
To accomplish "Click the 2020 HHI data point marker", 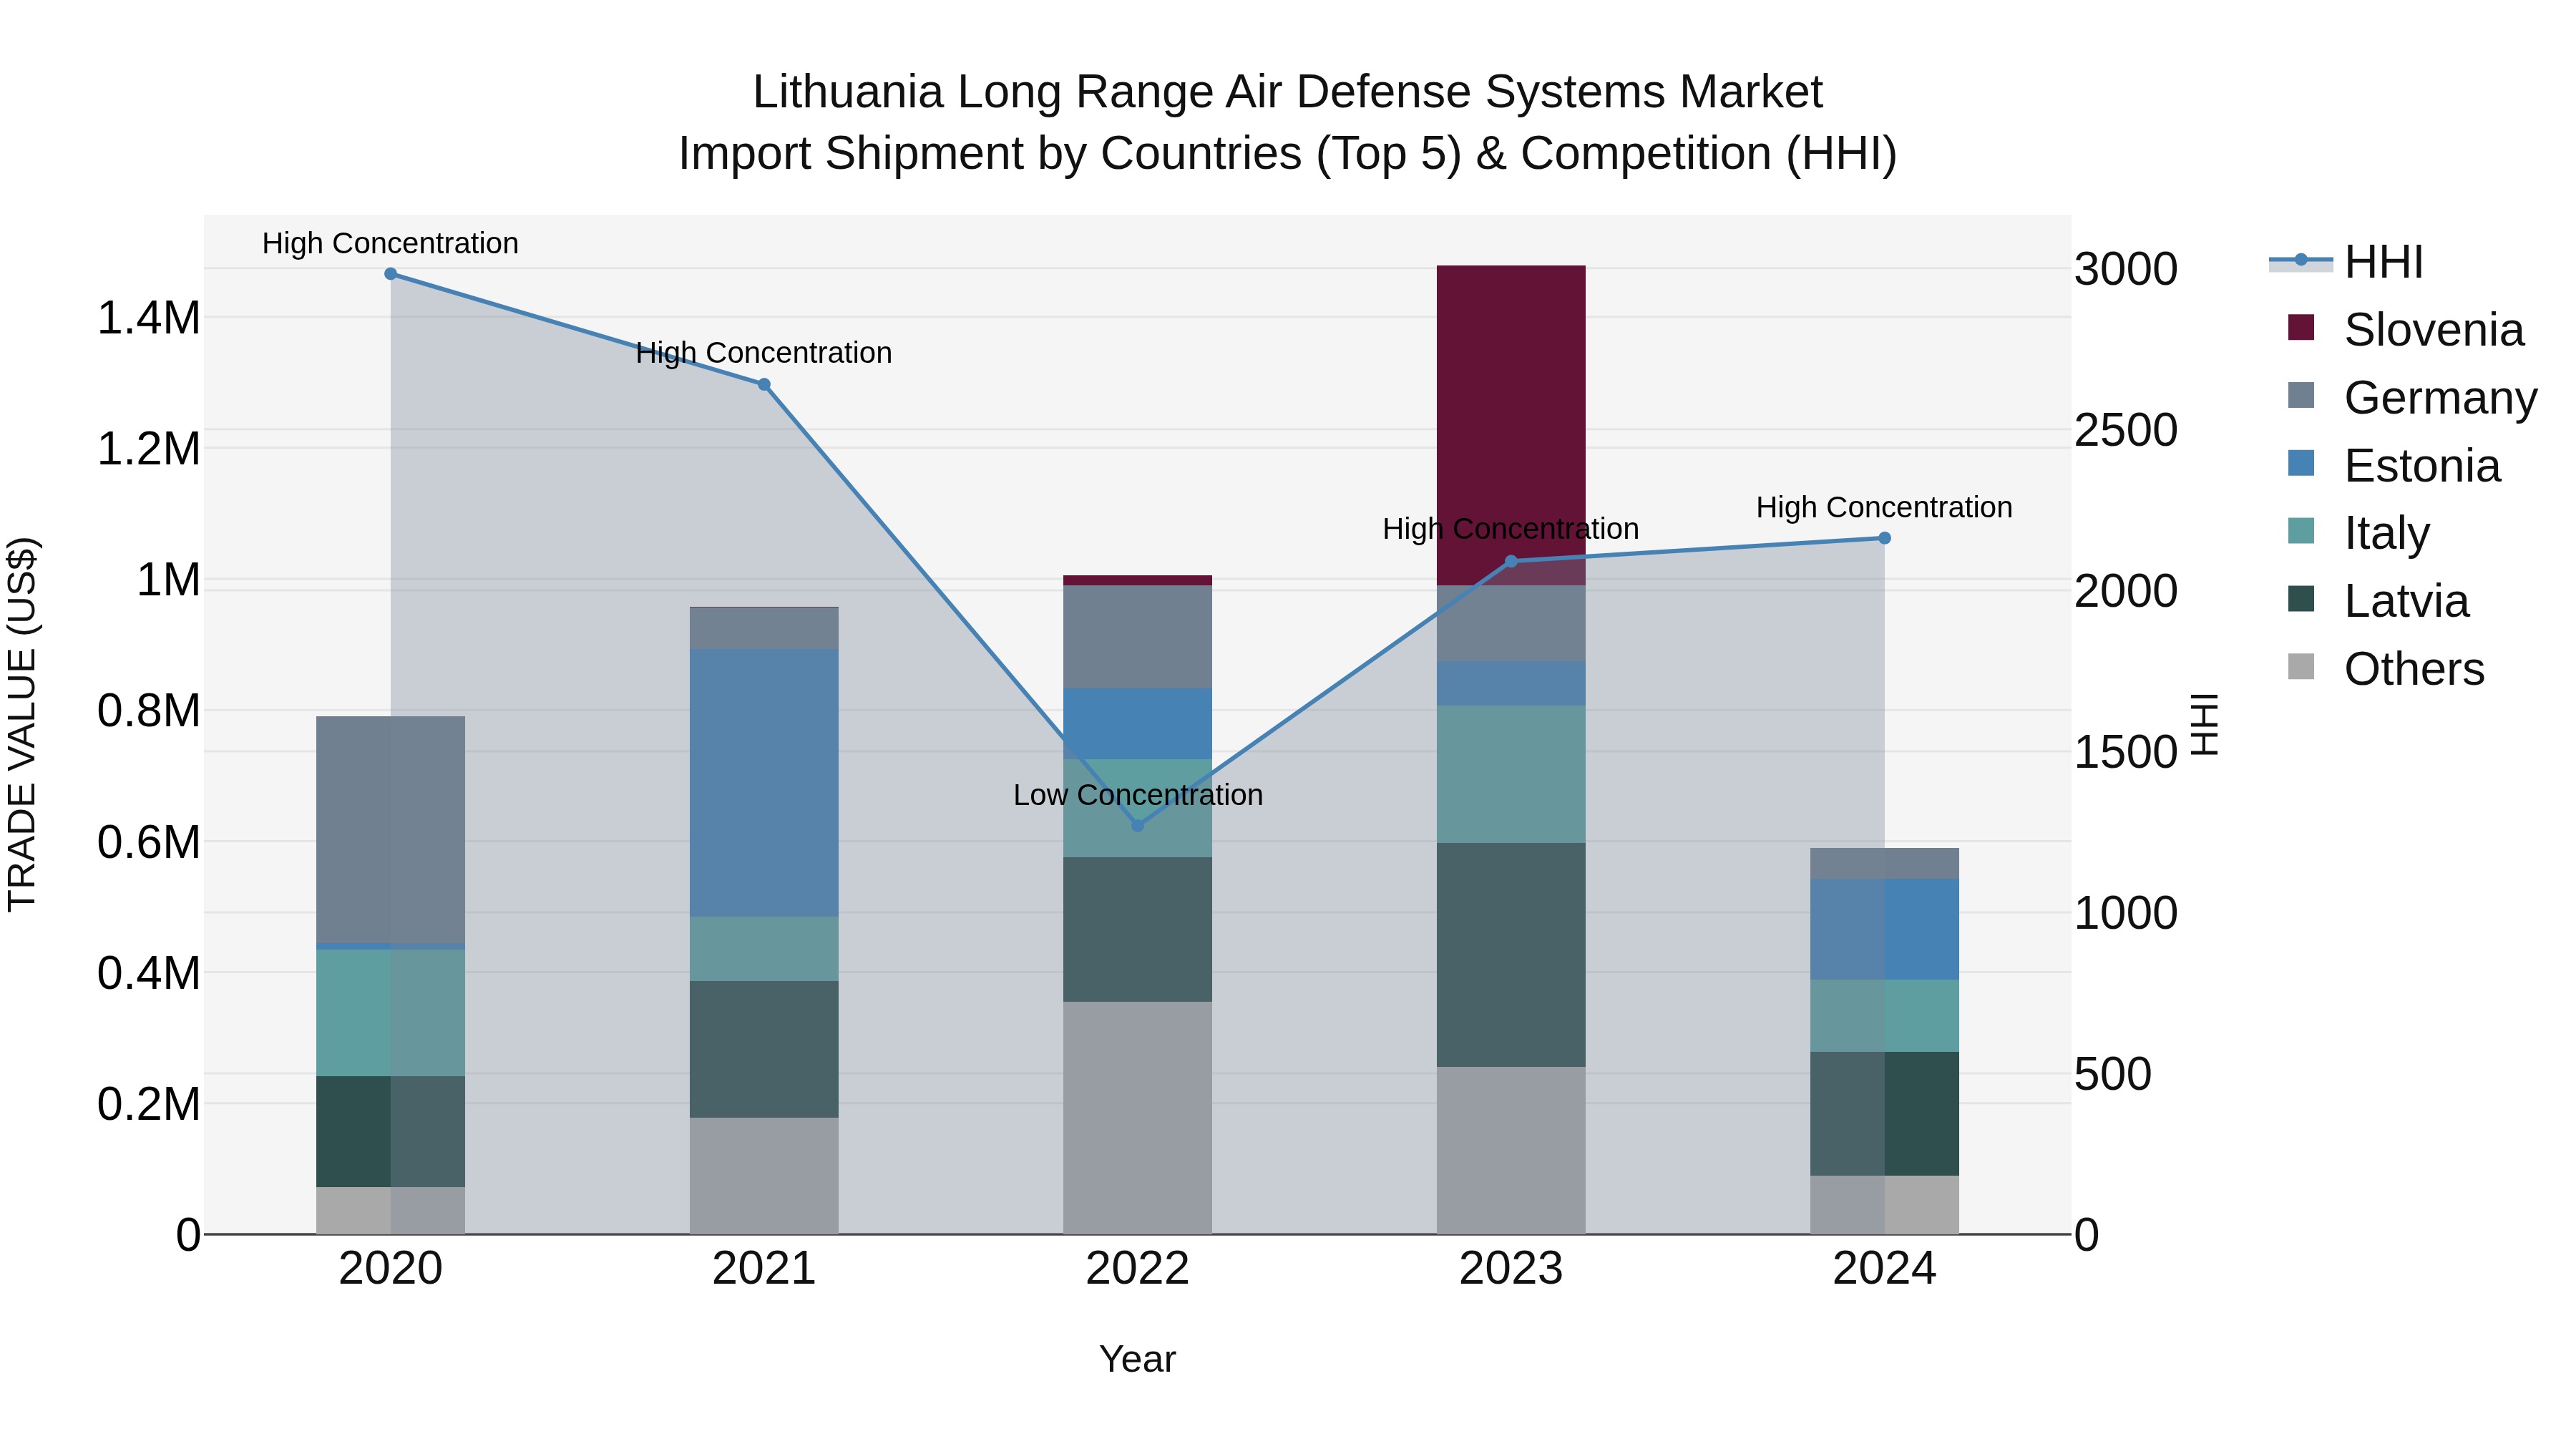I will pos(391,274).
